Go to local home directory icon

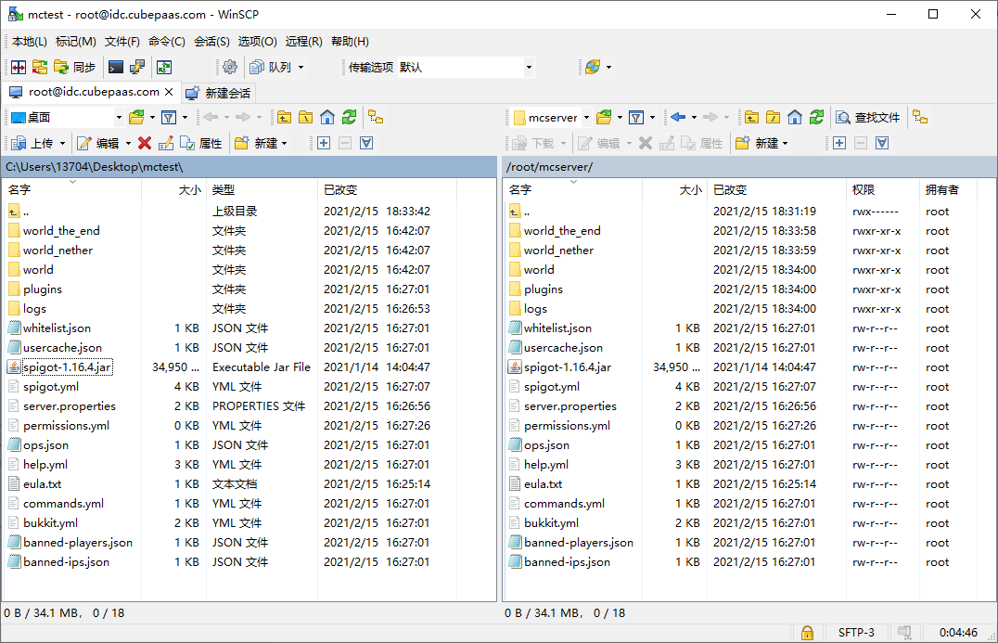(327, 117)
